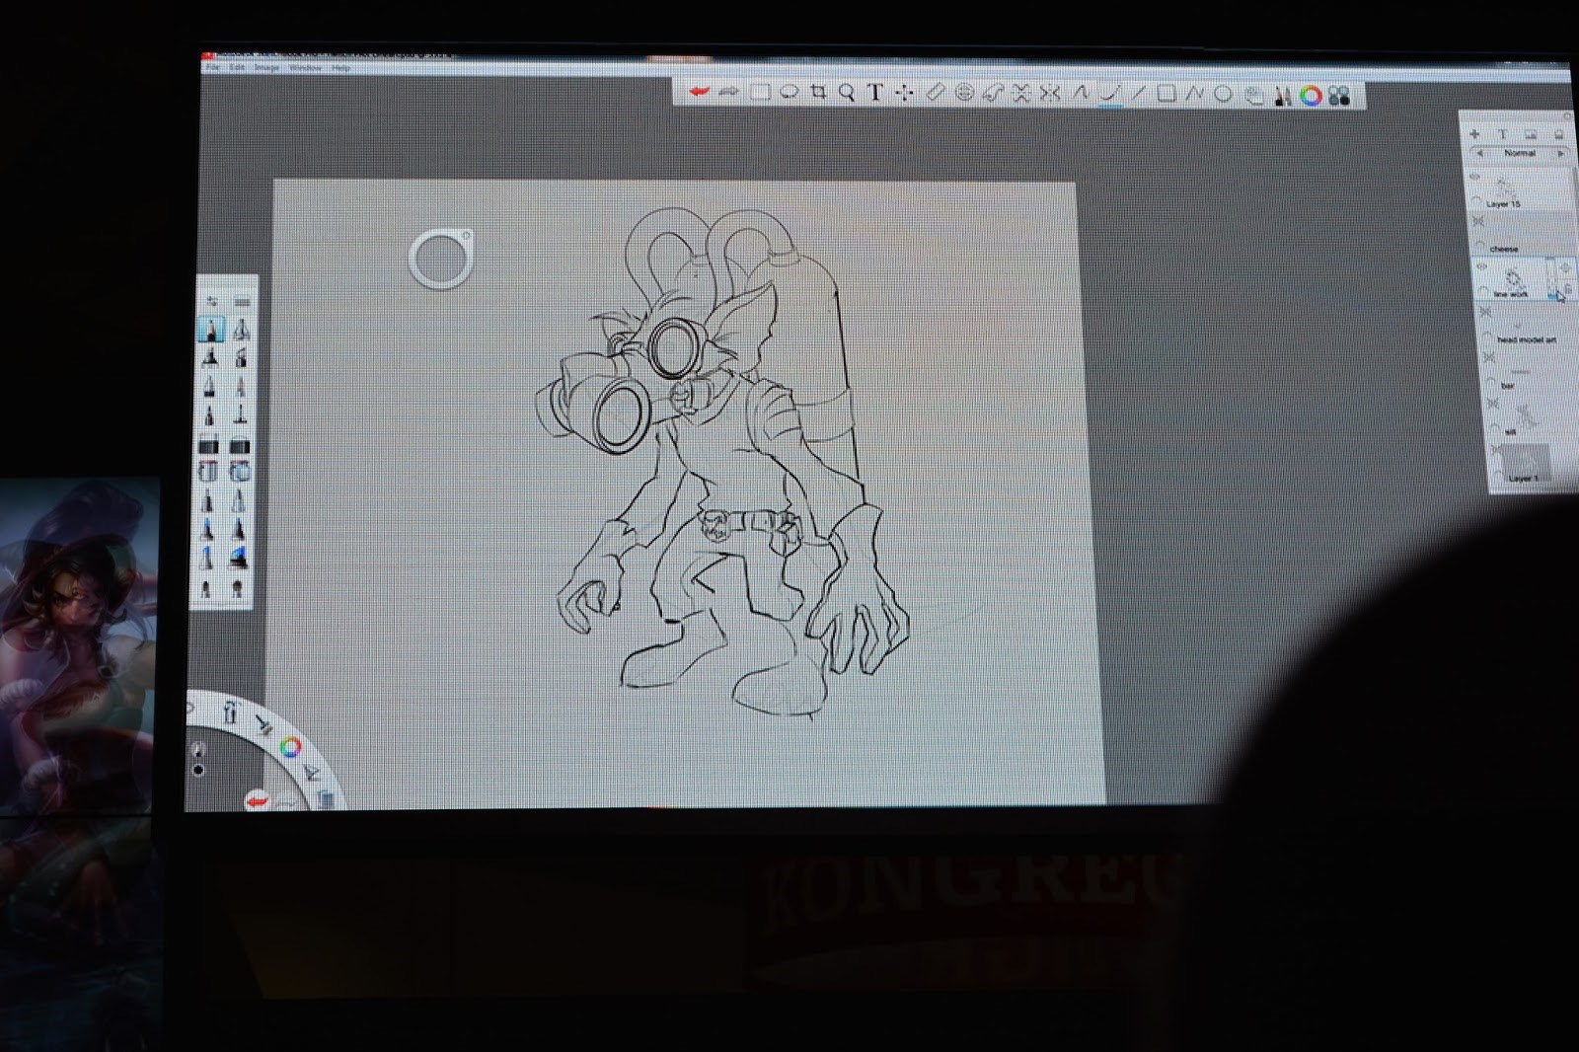
Task: Open the Normal blend mode selector
Action: point(1520,153)
